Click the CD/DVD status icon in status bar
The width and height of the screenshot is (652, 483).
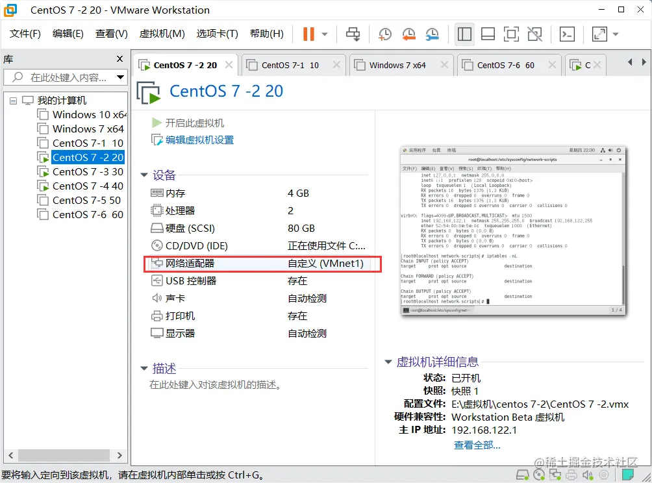pyautogui.click(x=539, y=475)
